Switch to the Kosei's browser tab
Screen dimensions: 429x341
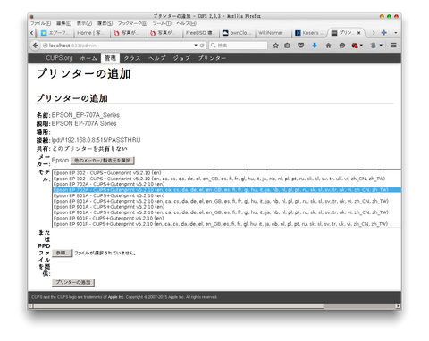pos(310,33)
